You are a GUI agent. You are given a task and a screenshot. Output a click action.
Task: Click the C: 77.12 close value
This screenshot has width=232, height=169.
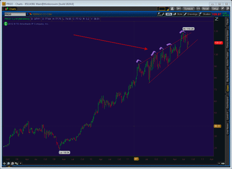77,19
